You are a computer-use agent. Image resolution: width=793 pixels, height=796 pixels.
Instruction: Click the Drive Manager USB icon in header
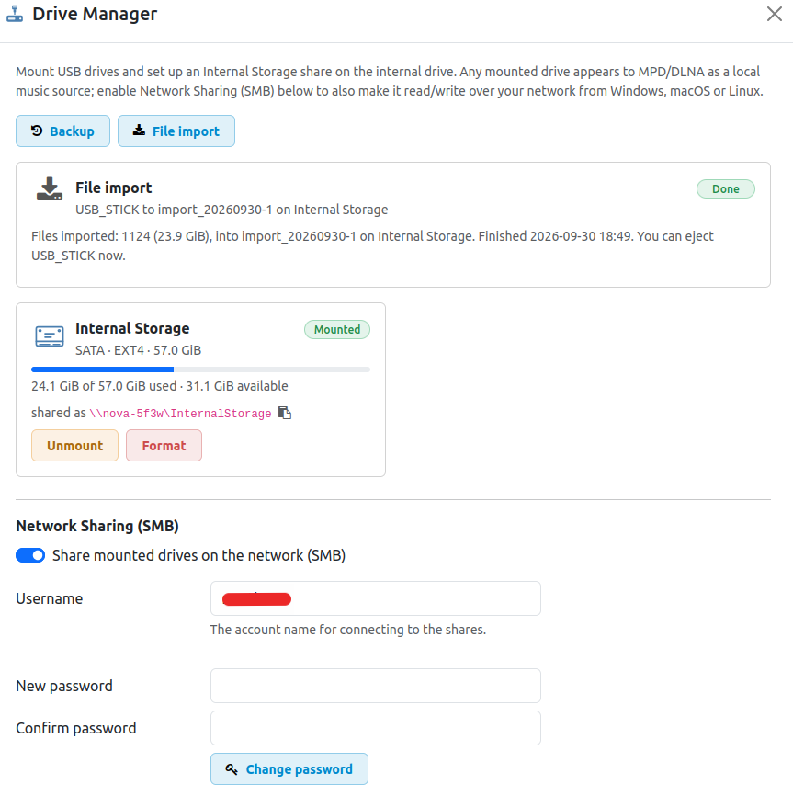tap(15, 14)
